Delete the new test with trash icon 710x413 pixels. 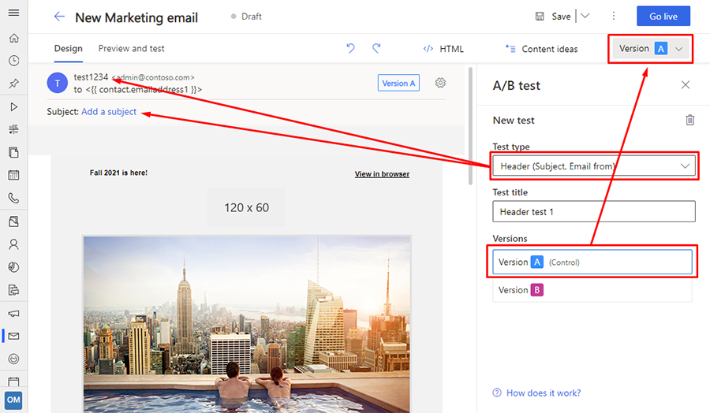coord(689,120)
